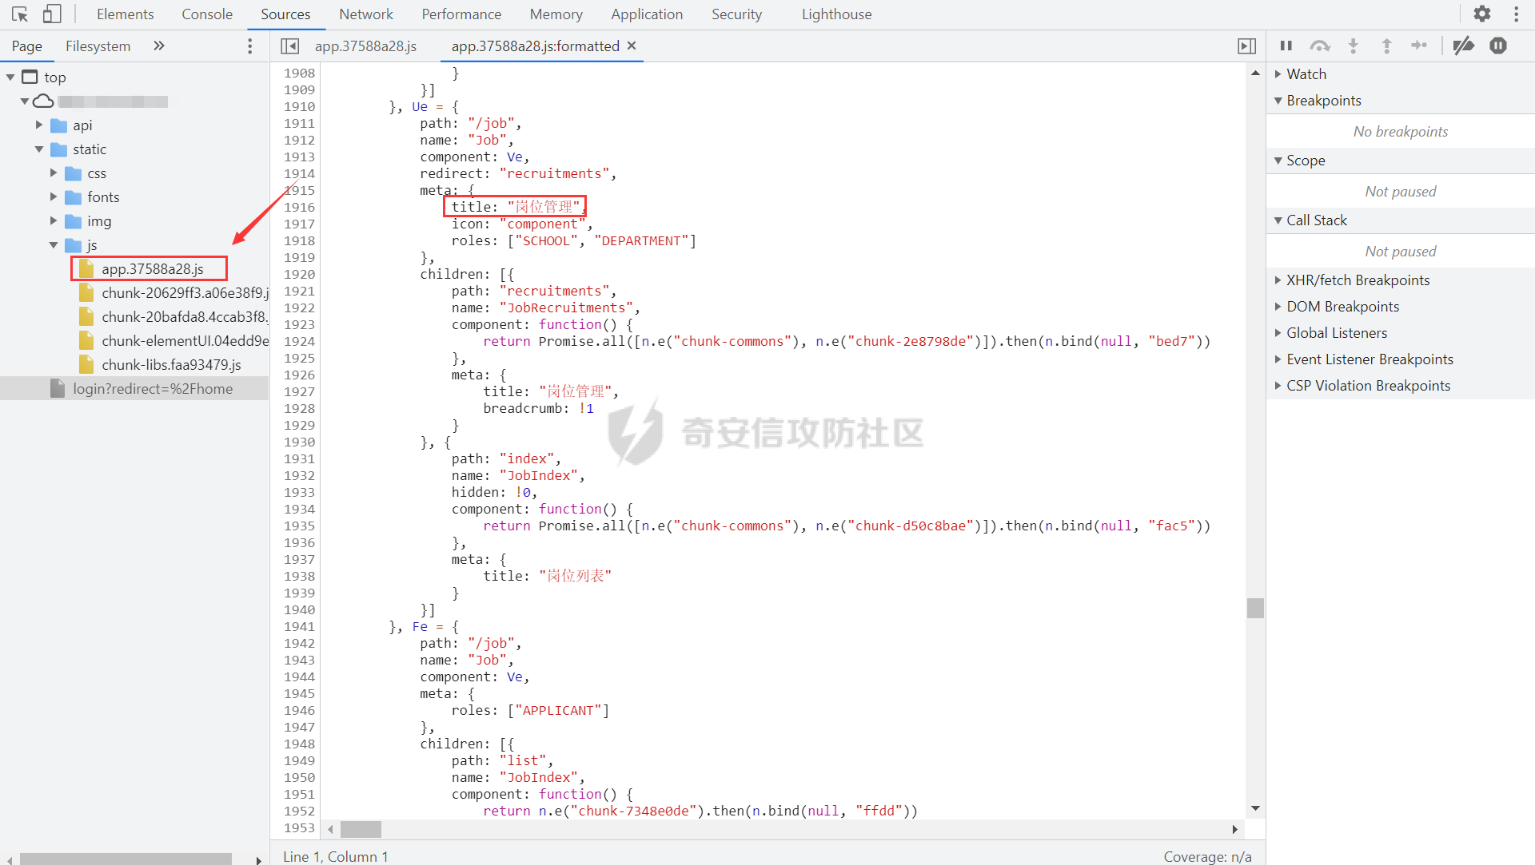Switch to the Filesystem navigator tab
1535x865 pixels.
click(98, 46)
